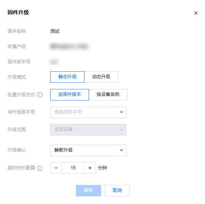Click the chevron arrow of 升级确认 selector
This screenshot has height=204, width=205.
point(122,150)
